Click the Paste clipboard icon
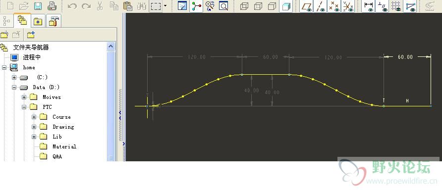This screenshot has width=442, height=190. [x=128, y=6]
